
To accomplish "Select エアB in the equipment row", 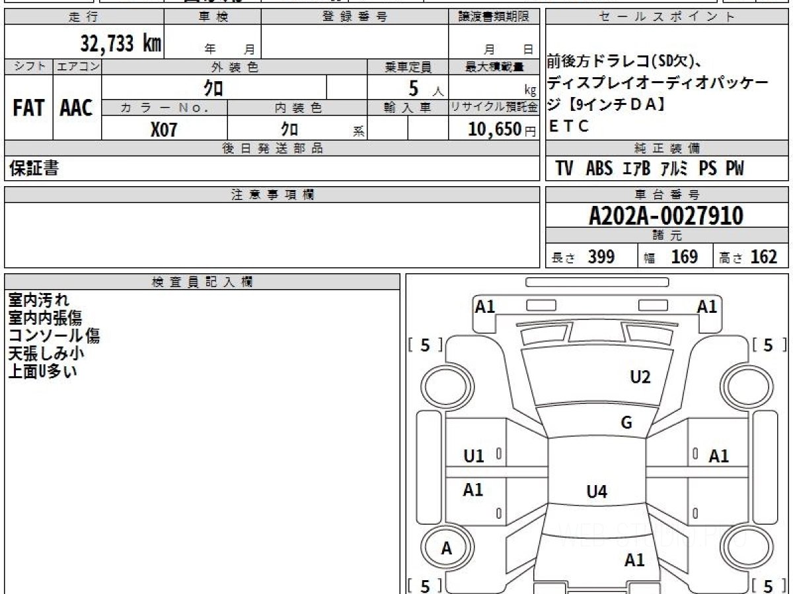I will pos(636,169).
